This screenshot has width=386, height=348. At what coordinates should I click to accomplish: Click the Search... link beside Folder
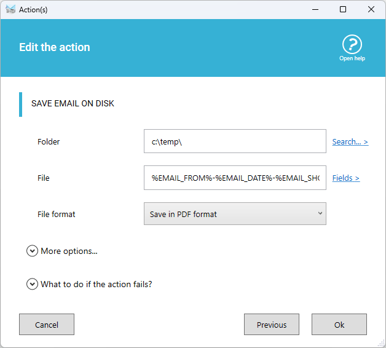tap(350, 142)
